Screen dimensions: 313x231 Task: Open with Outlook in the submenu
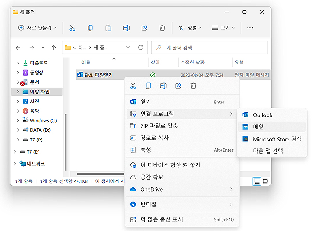coord(272,115)
